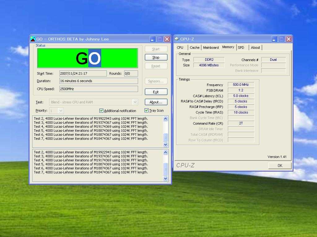Click Test 2 line in upper log
This screenshot has width=317, height=237.
click(91, 118)
